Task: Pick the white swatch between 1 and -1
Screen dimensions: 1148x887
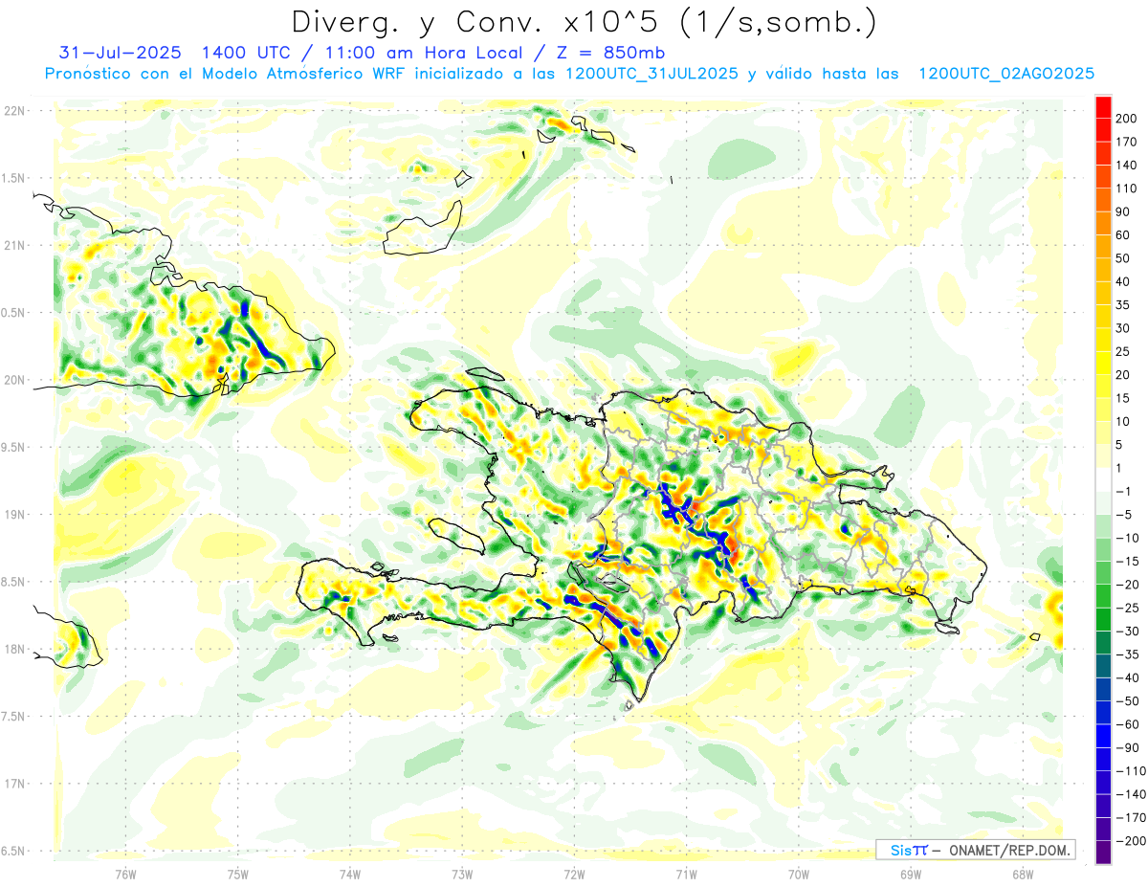Action: tap(1103, 479)
